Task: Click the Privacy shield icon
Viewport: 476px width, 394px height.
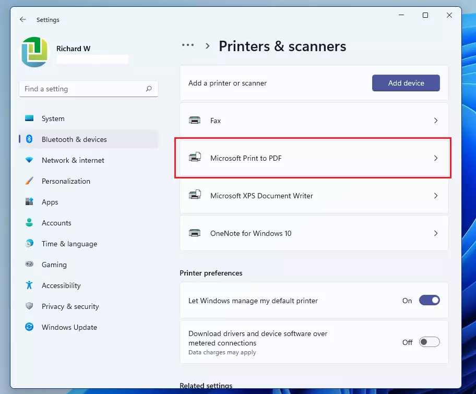Action: (x=29, y=306)
